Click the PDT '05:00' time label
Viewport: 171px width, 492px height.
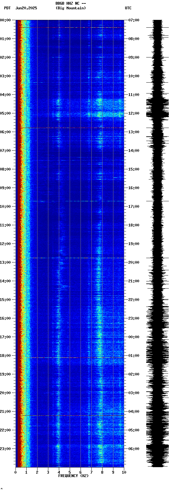[x=5, y=113]
